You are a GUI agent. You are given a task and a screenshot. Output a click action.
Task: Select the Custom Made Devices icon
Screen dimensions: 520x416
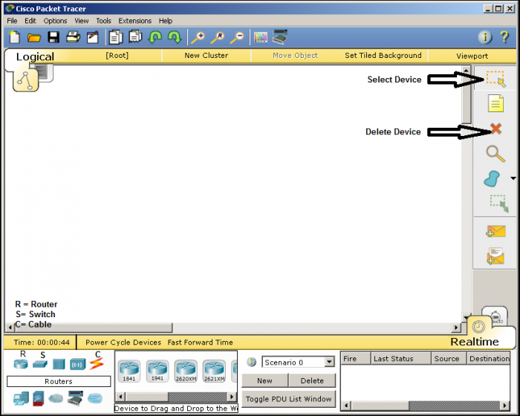tap(75, 397)
